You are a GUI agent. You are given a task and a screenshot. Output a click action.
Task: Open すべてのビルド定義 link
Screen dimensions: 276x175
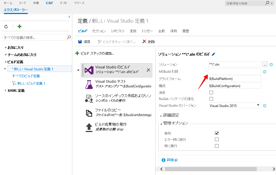pyautogui.click(x=26, y=76)
